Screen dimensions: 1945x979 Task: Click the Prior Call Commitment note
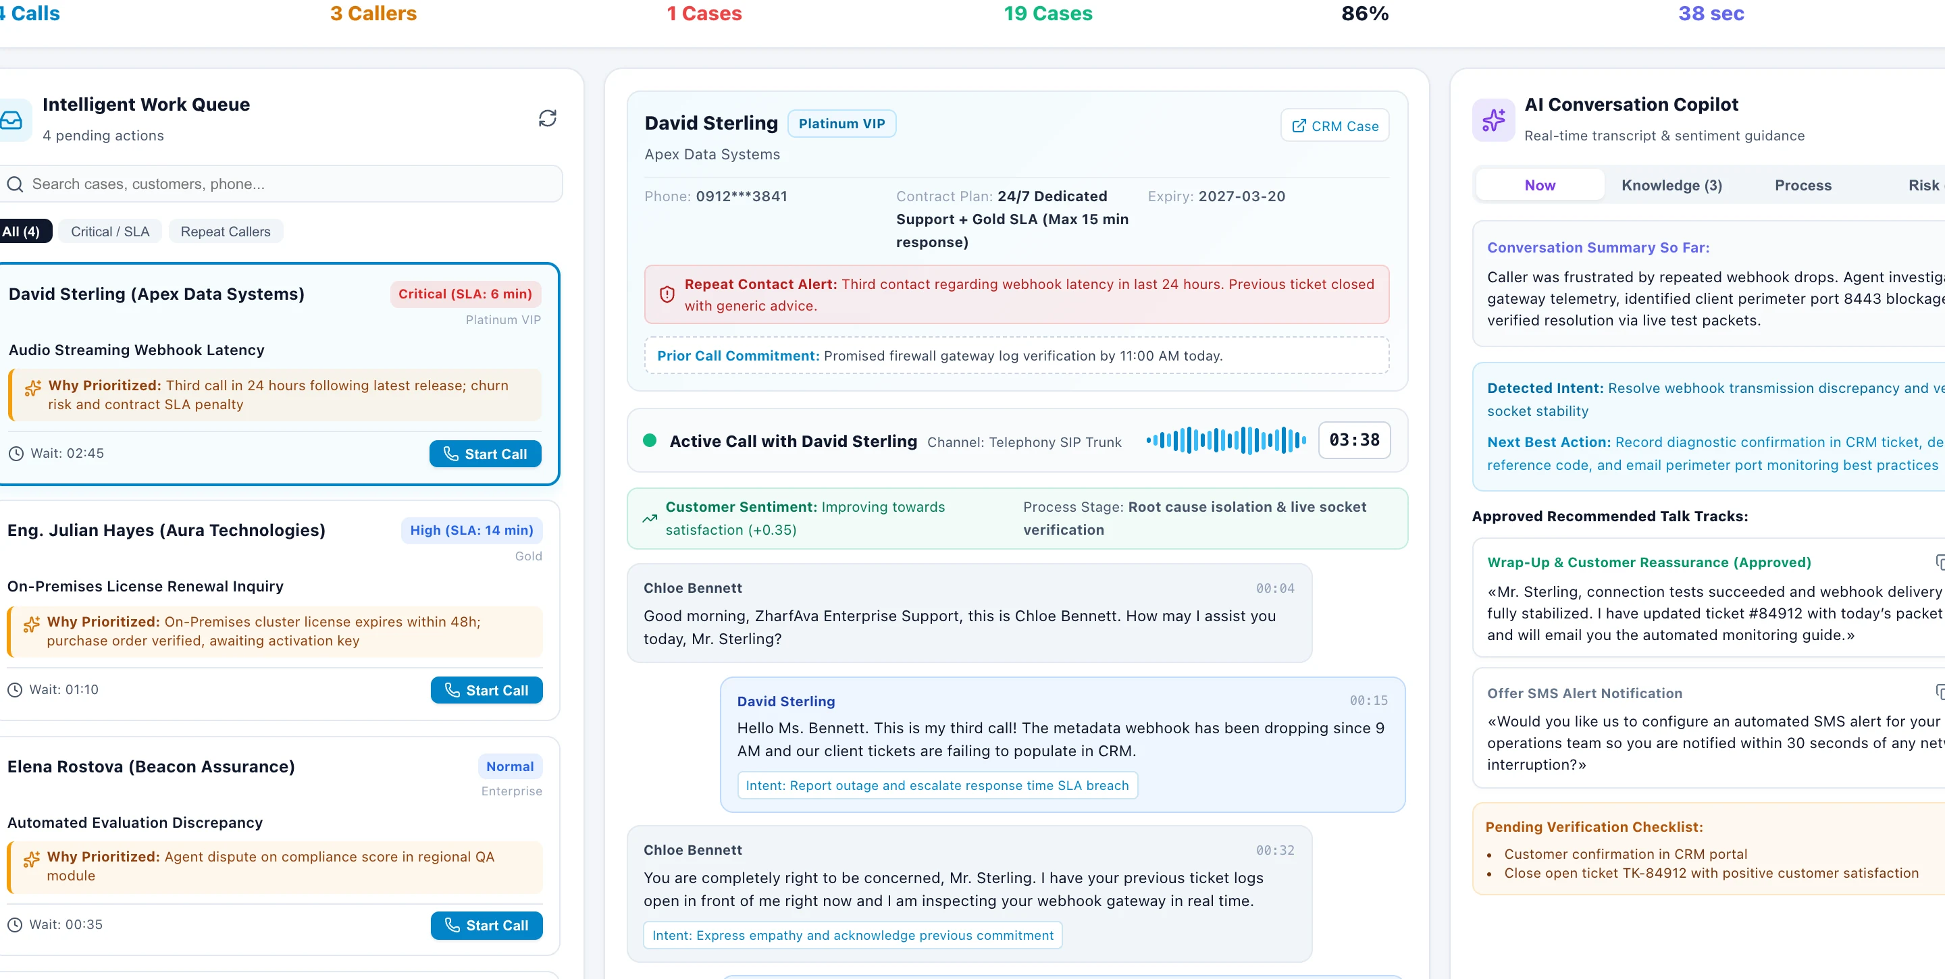[1016, 356]
